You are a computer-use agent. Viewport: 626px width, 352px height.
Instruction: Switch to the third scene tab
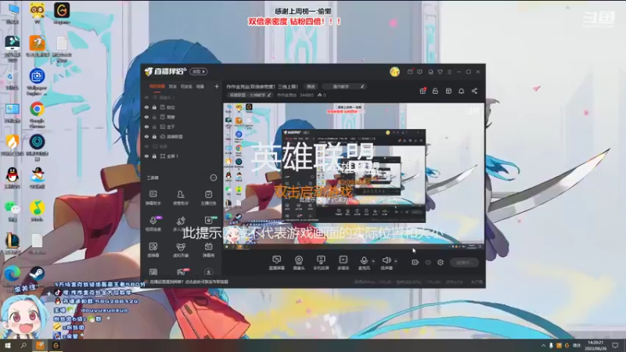tap(186, 86)
